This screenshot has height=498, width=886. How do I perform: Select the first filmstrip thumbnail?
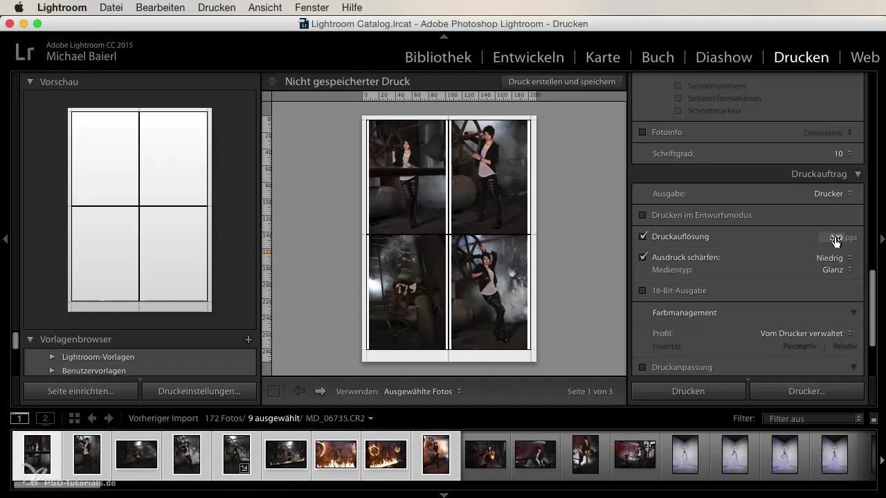37,454
